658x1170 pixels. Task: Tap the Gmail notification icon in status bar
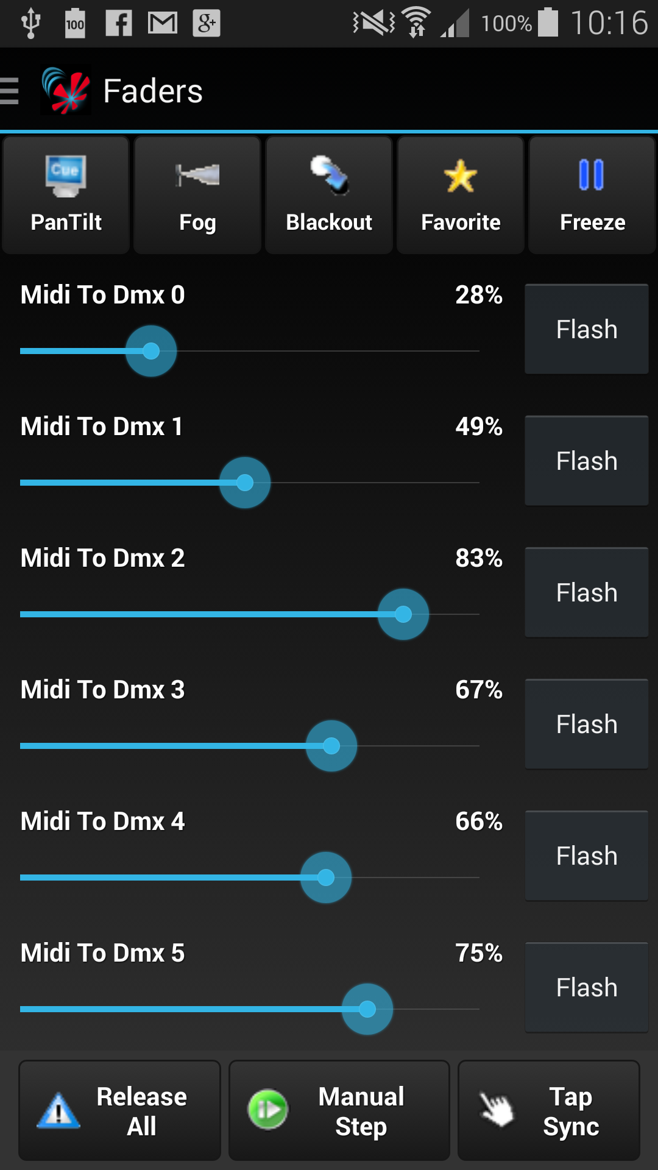pos(163,24)
